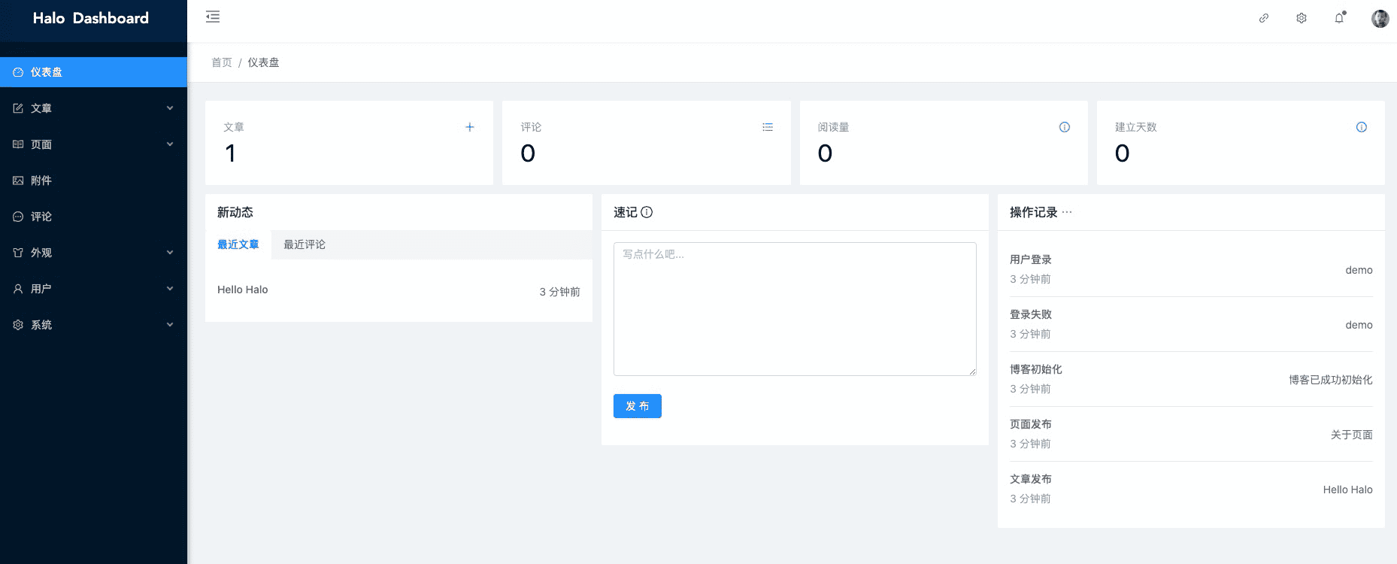Expand the 文章 sidebar menu

[x=93, y=108]
